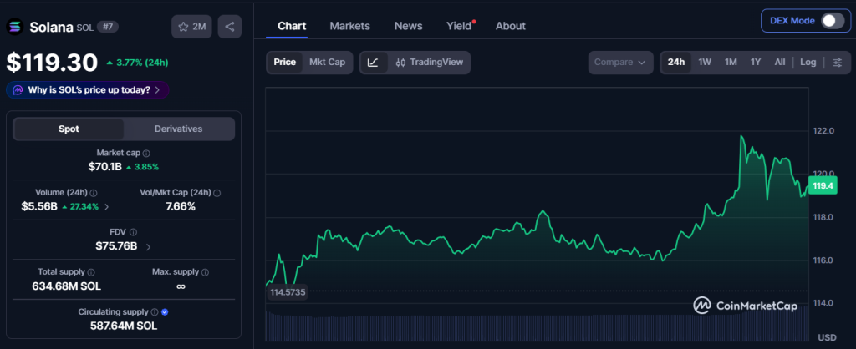Show the Max. supply info icon
Viewport: 856px width, 349px height.
pos(205,272)
